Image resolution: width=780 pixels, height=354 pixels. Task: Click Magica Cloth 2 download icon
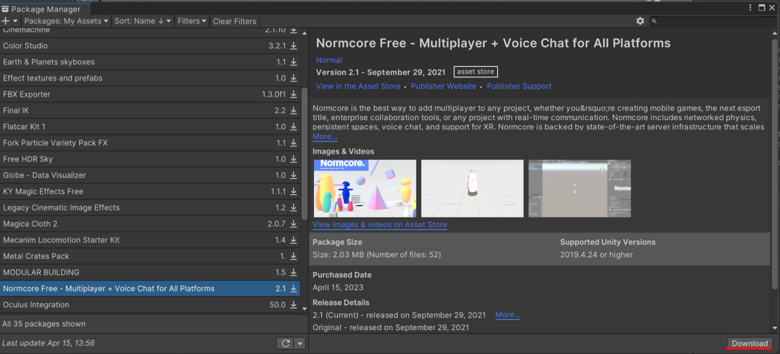pyautogui.click(x=294, y=224)
